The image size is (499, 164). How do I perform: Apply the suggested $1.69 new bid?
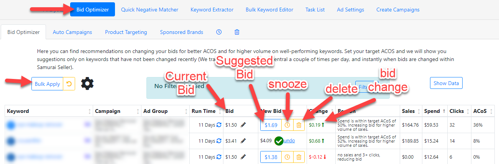271,125
